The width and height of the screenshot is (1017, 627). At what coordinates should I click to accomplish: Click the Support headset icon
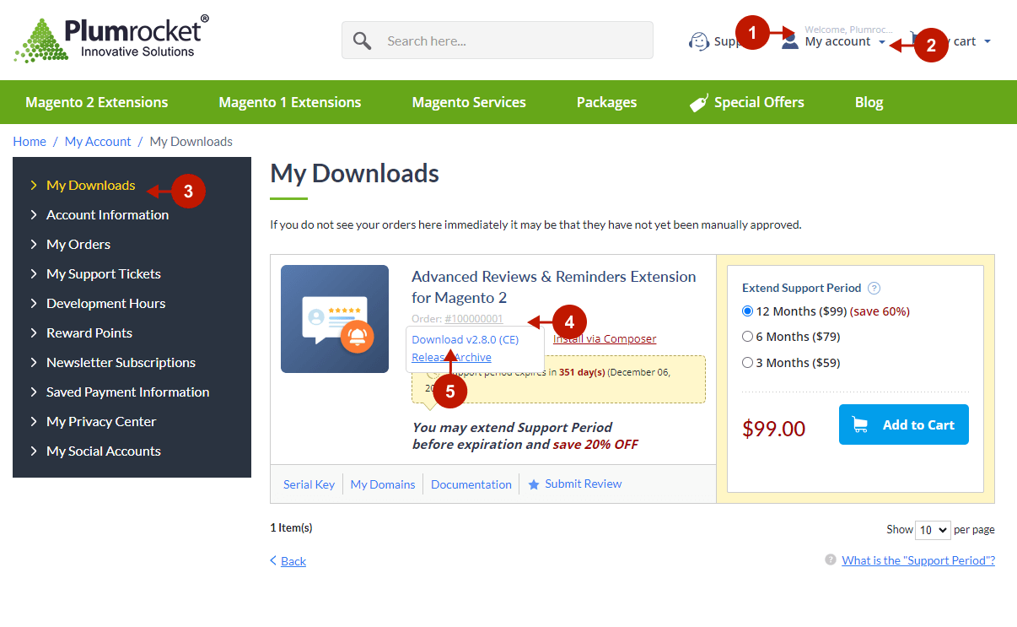pyautogui.click(x=701, y=41)
